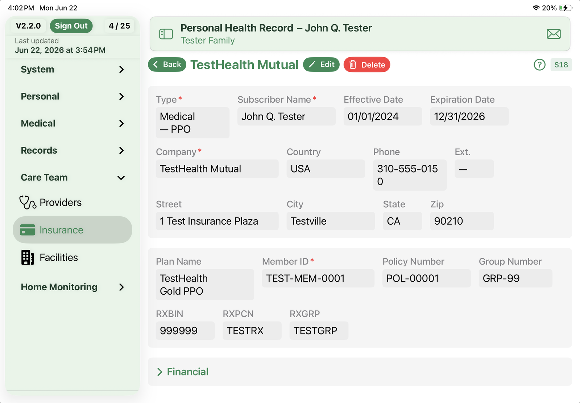Expand the Financial section
The height and width of the screenshot is (403, 580).
pyautogui.click(x=360, y=372)
